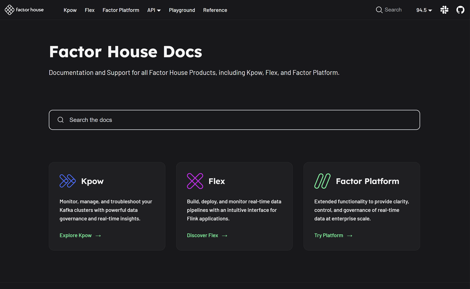This screenshot has width=470, height=289.
Task: Click the Discover Flex link
Action: 202,235
